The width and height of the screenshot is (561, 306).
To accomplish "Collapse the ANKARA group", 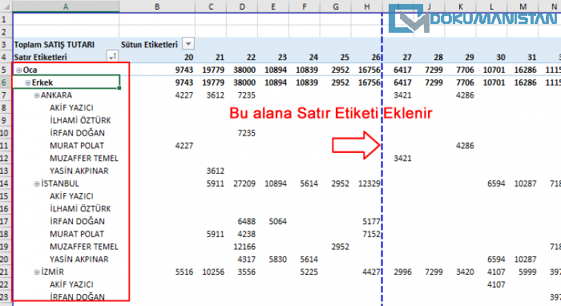I will click(x=37, y=95).
